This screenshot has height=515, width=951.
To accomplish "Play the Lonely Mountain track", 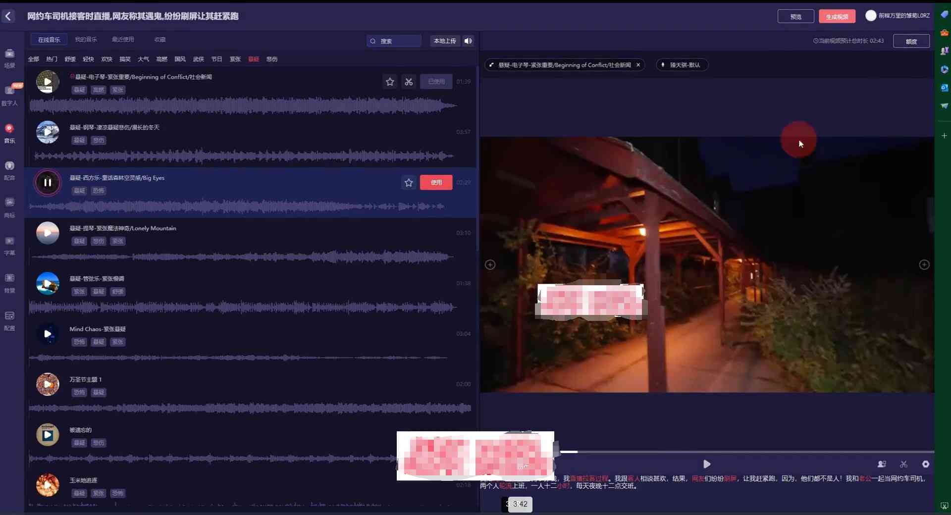I will (48, 233).
